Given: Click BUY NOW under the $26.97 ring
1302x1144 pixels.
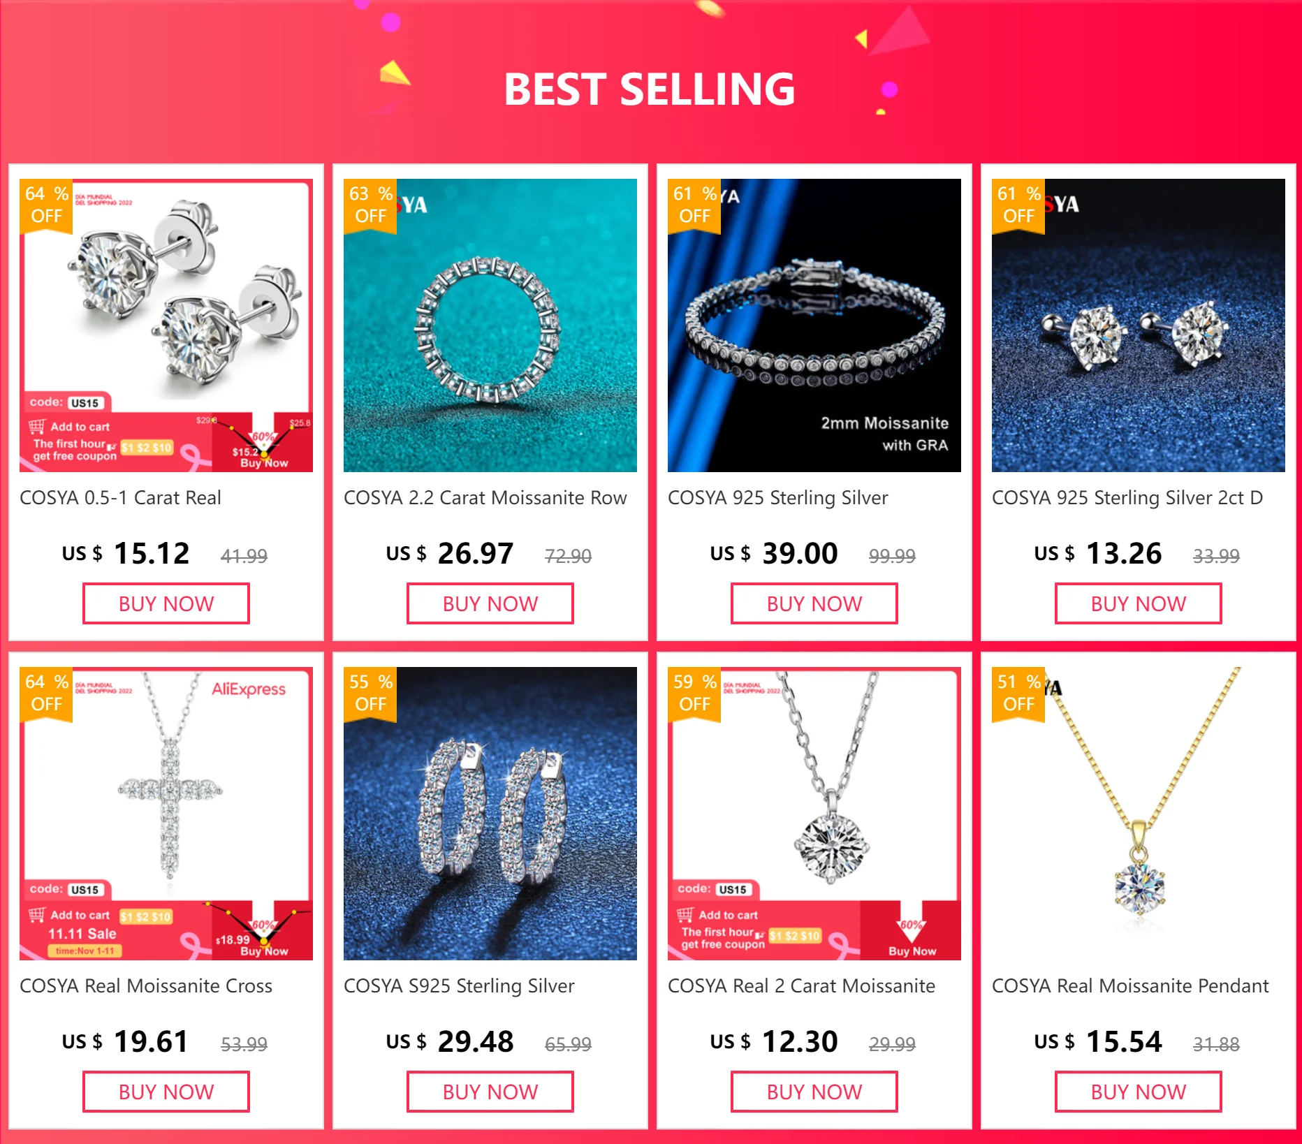Looking at the screenshot, I should click(490, 603).
